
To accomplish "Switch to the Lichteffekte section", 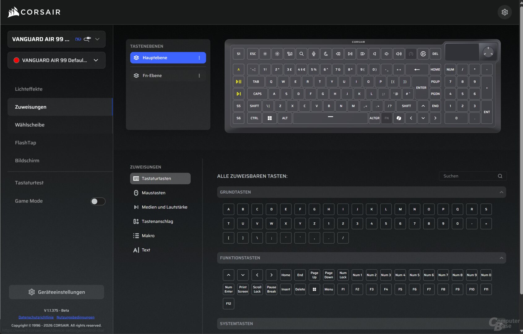I will click(x=29, y=89).
